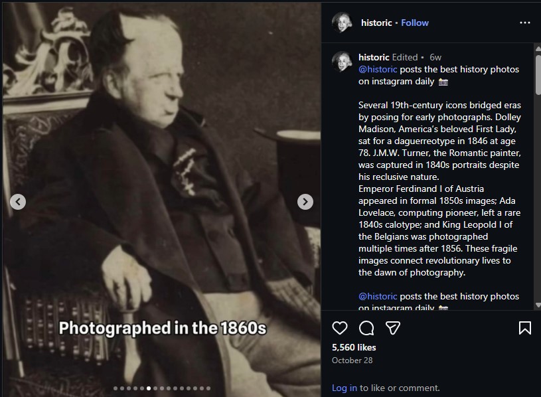Go back to the previous carousel photo
The width and height of the screenshot is (541, 397).
point(18,202)
